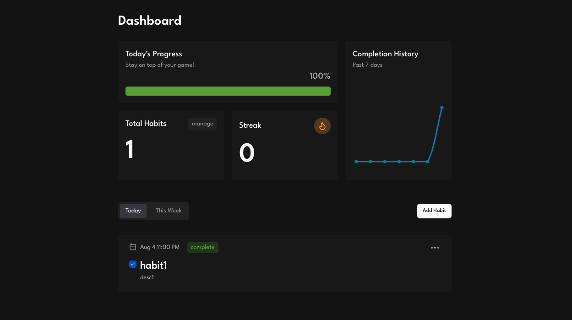Click the leftmost point in Completion History chart
The image size is (572, 320).
click(x=356, y=162)
